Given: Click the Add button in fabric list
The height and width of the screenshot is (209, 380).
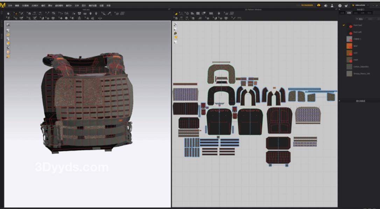Looking at the screenshot, I should click(x=359, y=19).
